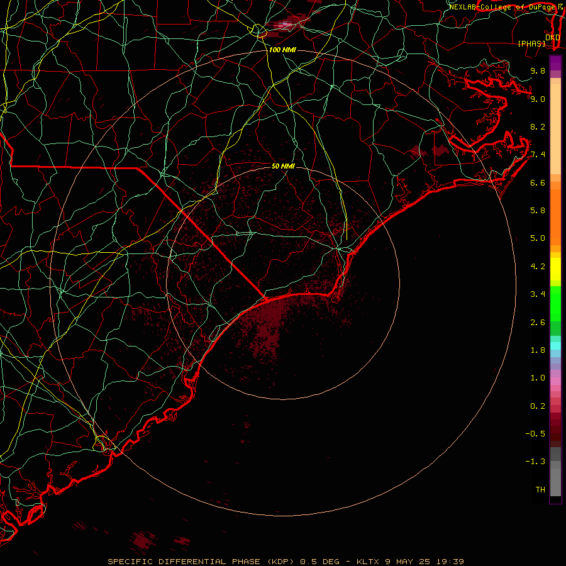Click the 3.4 scale value
Viewport: 566px width, 566px height.
tap(538, 294)
